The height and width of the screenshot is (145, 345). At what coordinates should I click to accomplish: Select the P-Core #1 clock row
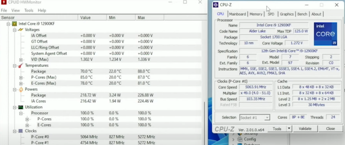click(116, 143)
